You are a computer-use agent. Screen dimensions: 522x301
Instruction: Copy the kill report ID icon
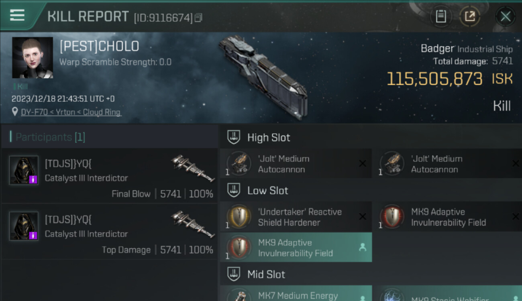198,18
